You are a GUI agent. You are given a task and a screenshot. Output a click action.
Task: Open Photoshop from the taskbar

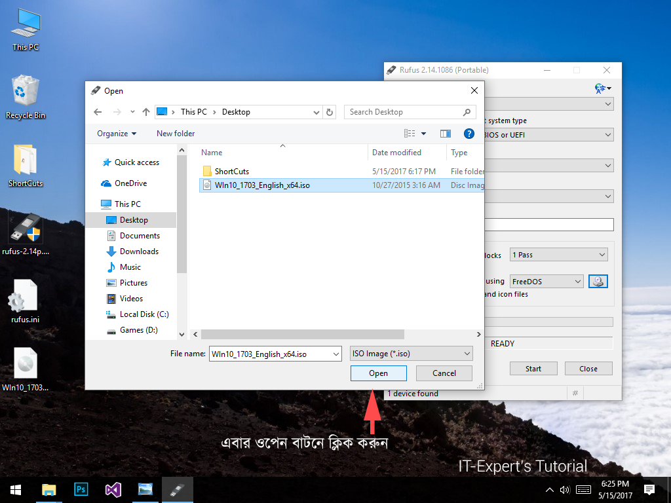pyautogui.click(x=82, y=489)
